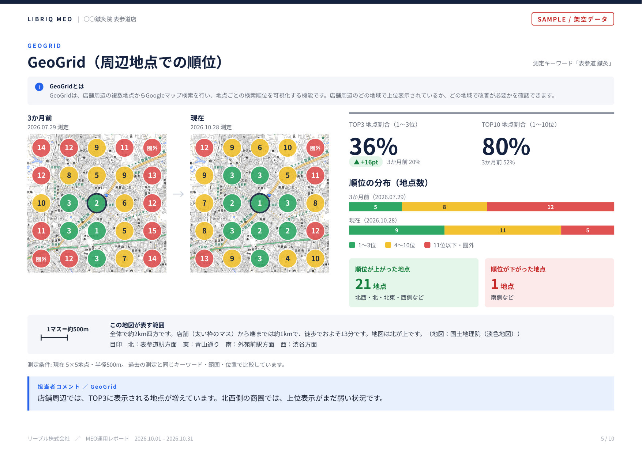
Task: Click rank 11 circle on the 現在 map
Action: 315,175
